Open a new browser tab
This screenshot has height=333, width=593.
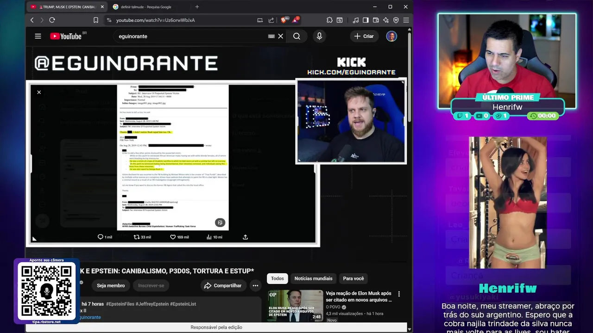click(197, 7)
